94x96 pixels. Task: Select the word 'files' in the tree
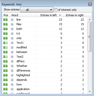point(19,24)
